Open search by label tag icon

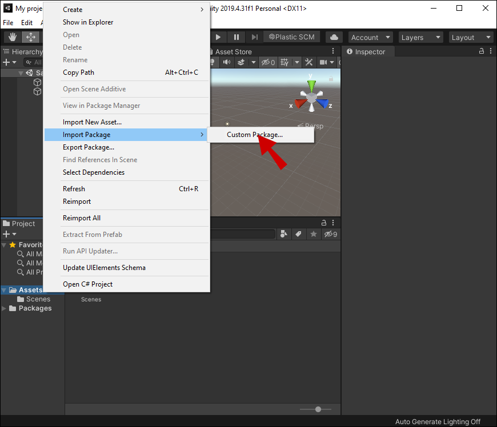(298, 234)
